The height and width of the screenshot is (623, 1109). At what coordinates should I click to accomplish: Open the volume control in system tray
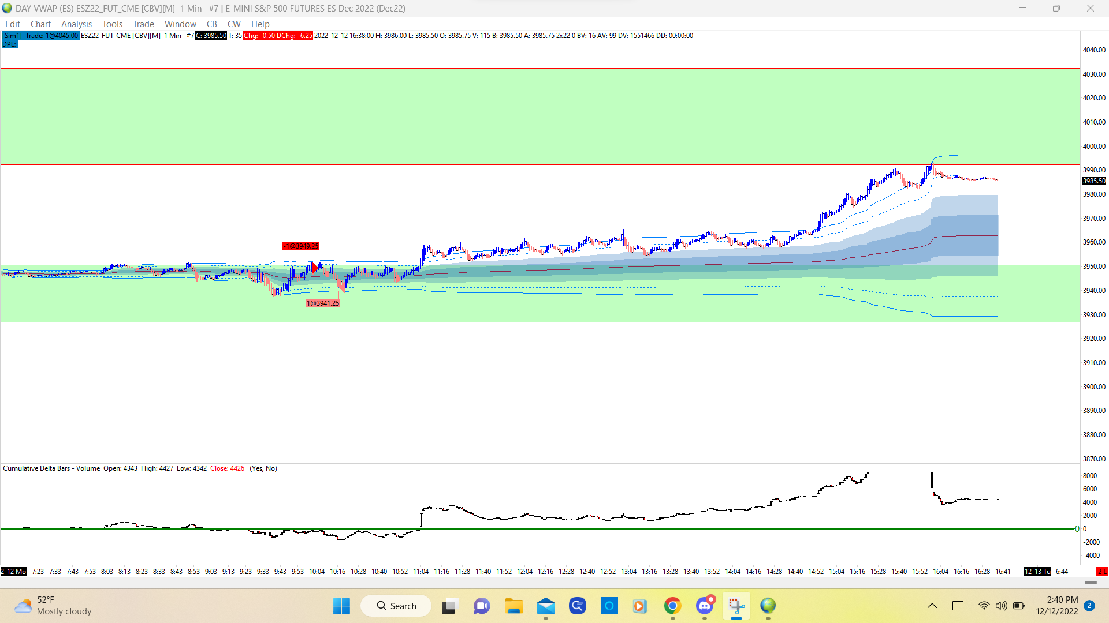tap(1001, 606)
